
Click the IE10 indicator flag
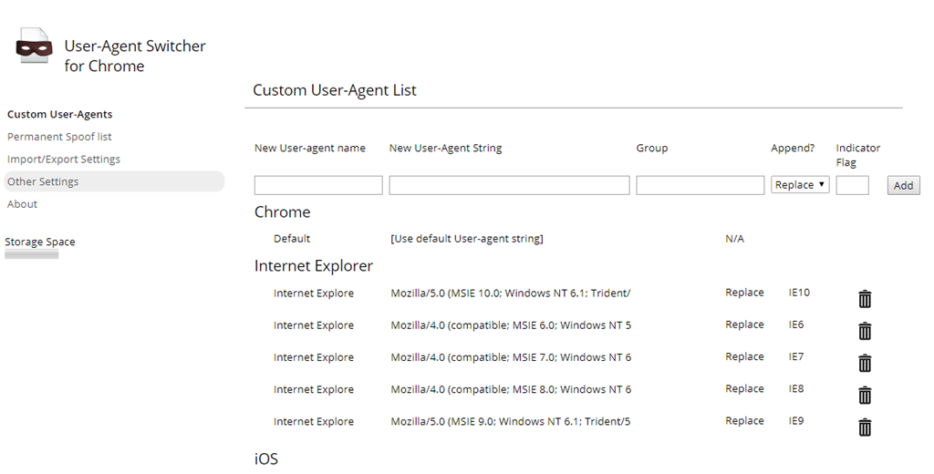pos(799,293)
